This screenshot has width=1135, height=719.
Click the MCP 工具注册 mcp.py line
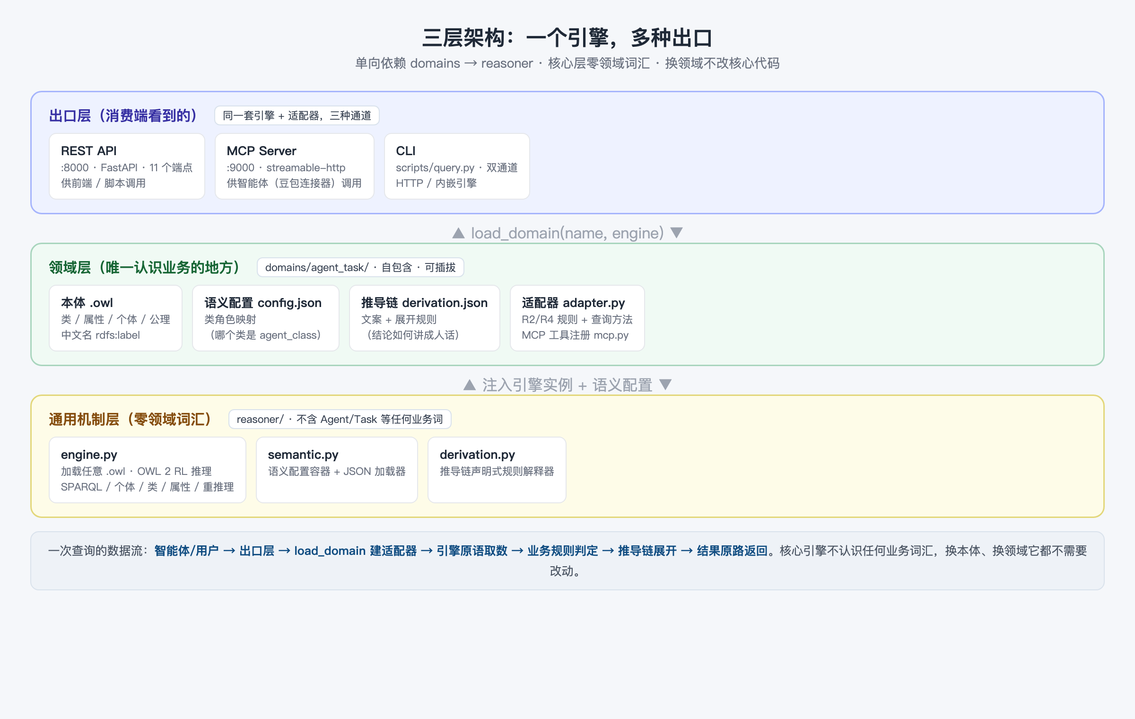[575, 335]
